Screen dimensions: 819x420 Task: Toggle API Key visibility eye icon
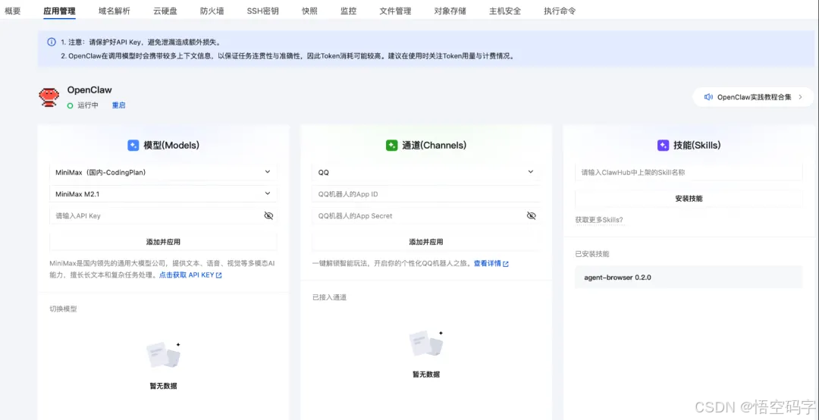[268, 216]
